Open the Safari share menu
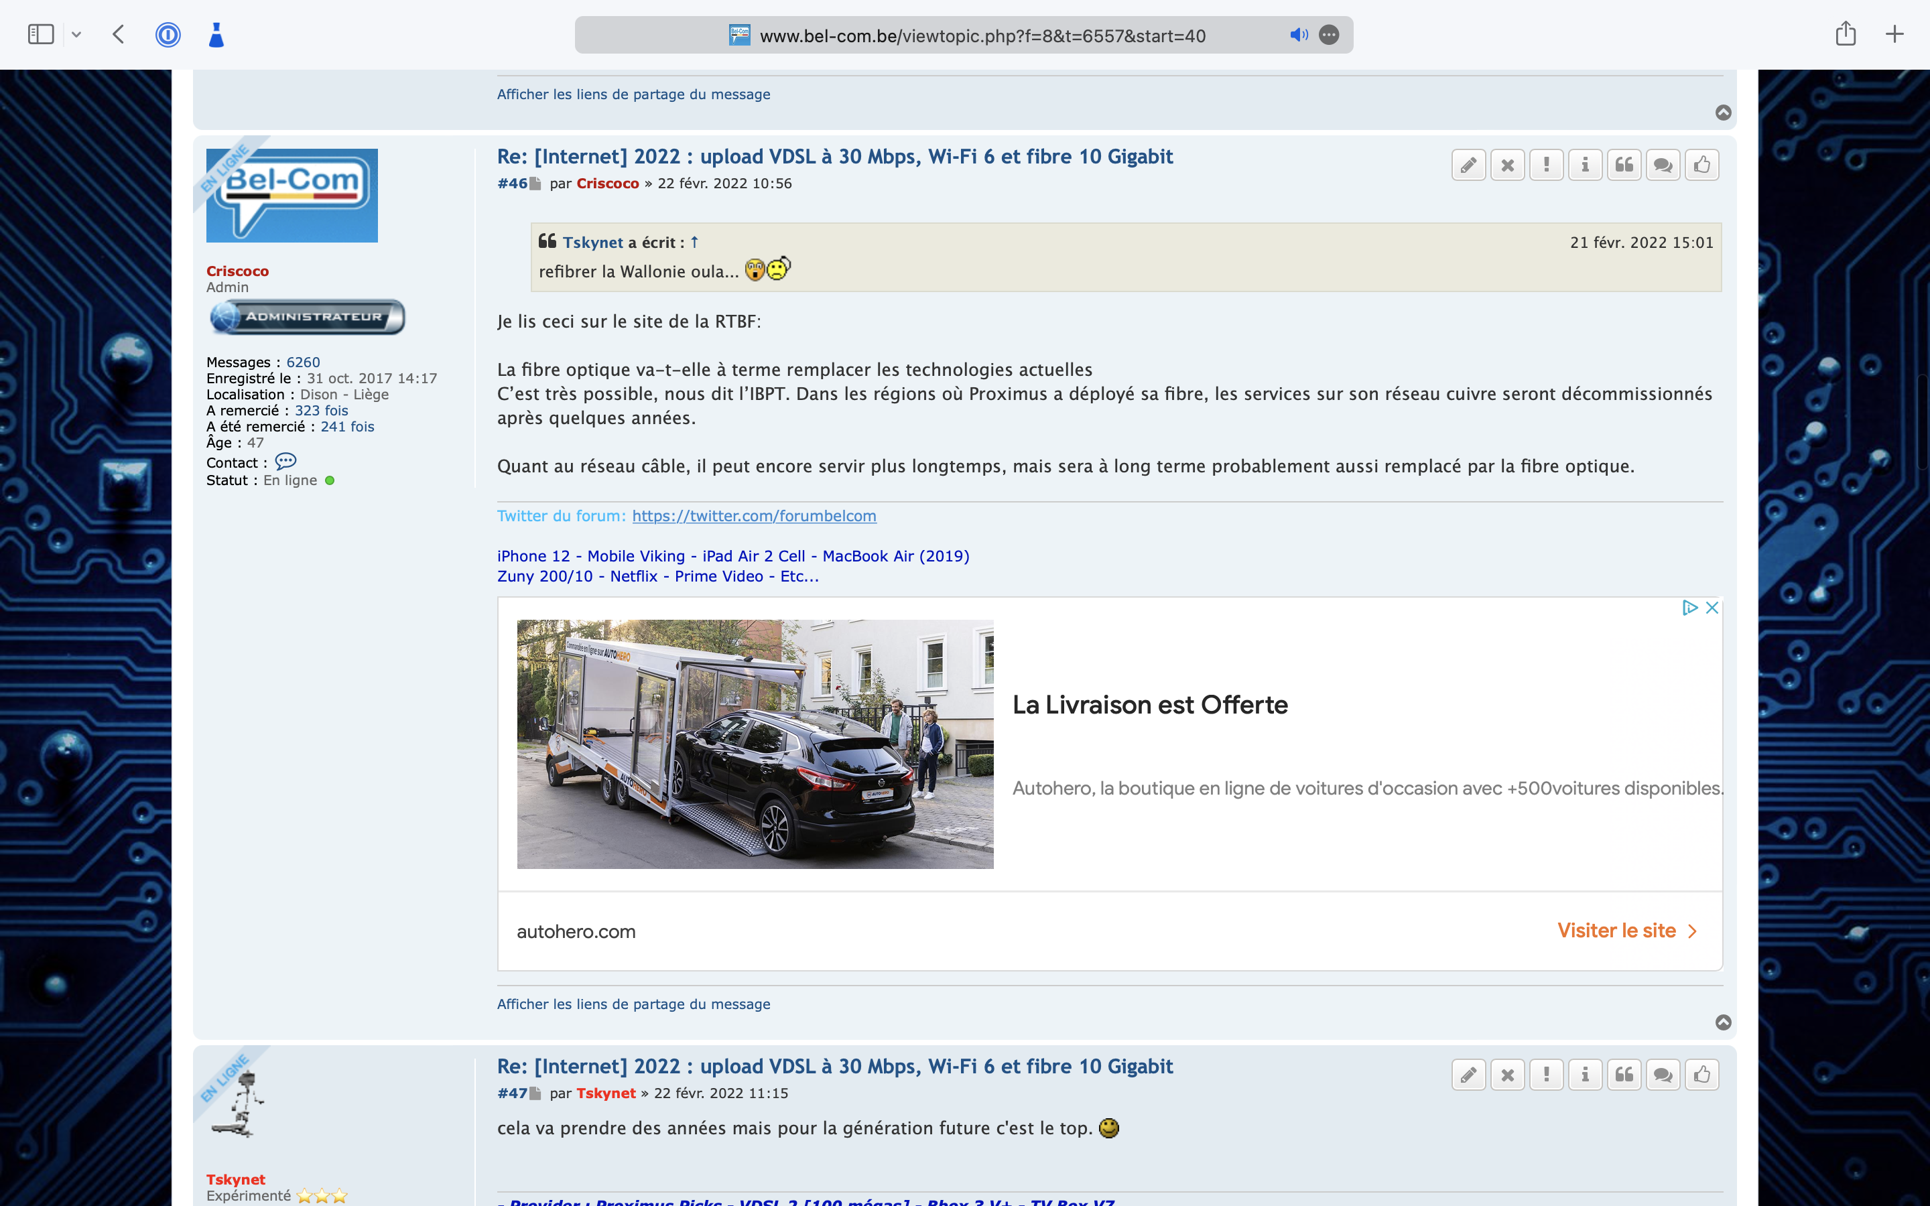 click(x=1846, y=34)
